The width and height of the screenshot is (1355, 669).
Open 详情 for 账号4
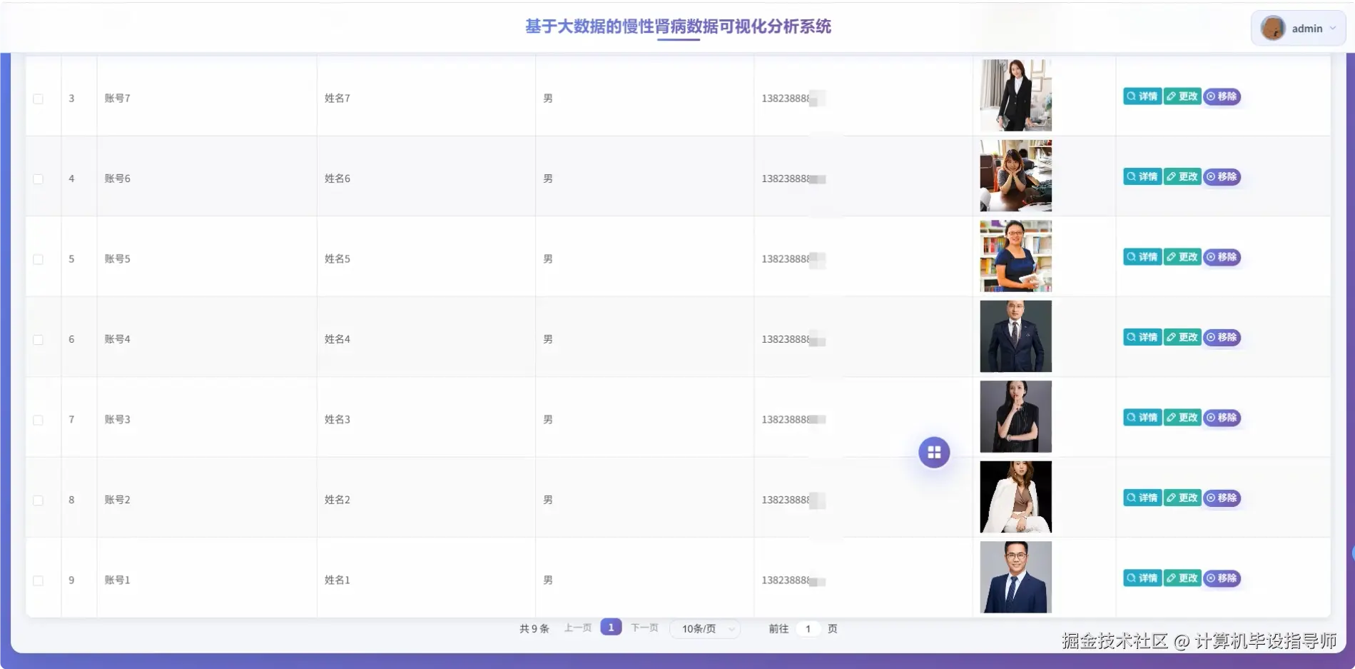pos(1142,337)
